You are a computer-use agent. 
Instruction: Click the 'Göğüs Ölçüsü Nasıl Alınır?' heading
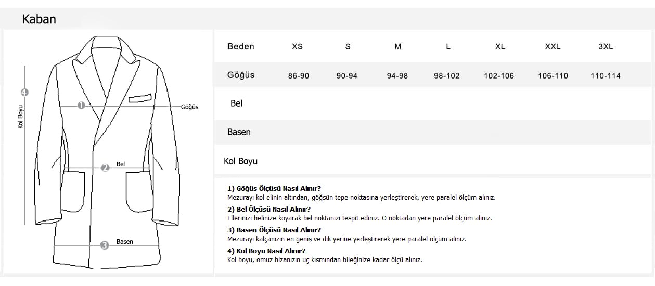[x=274, y=188]
